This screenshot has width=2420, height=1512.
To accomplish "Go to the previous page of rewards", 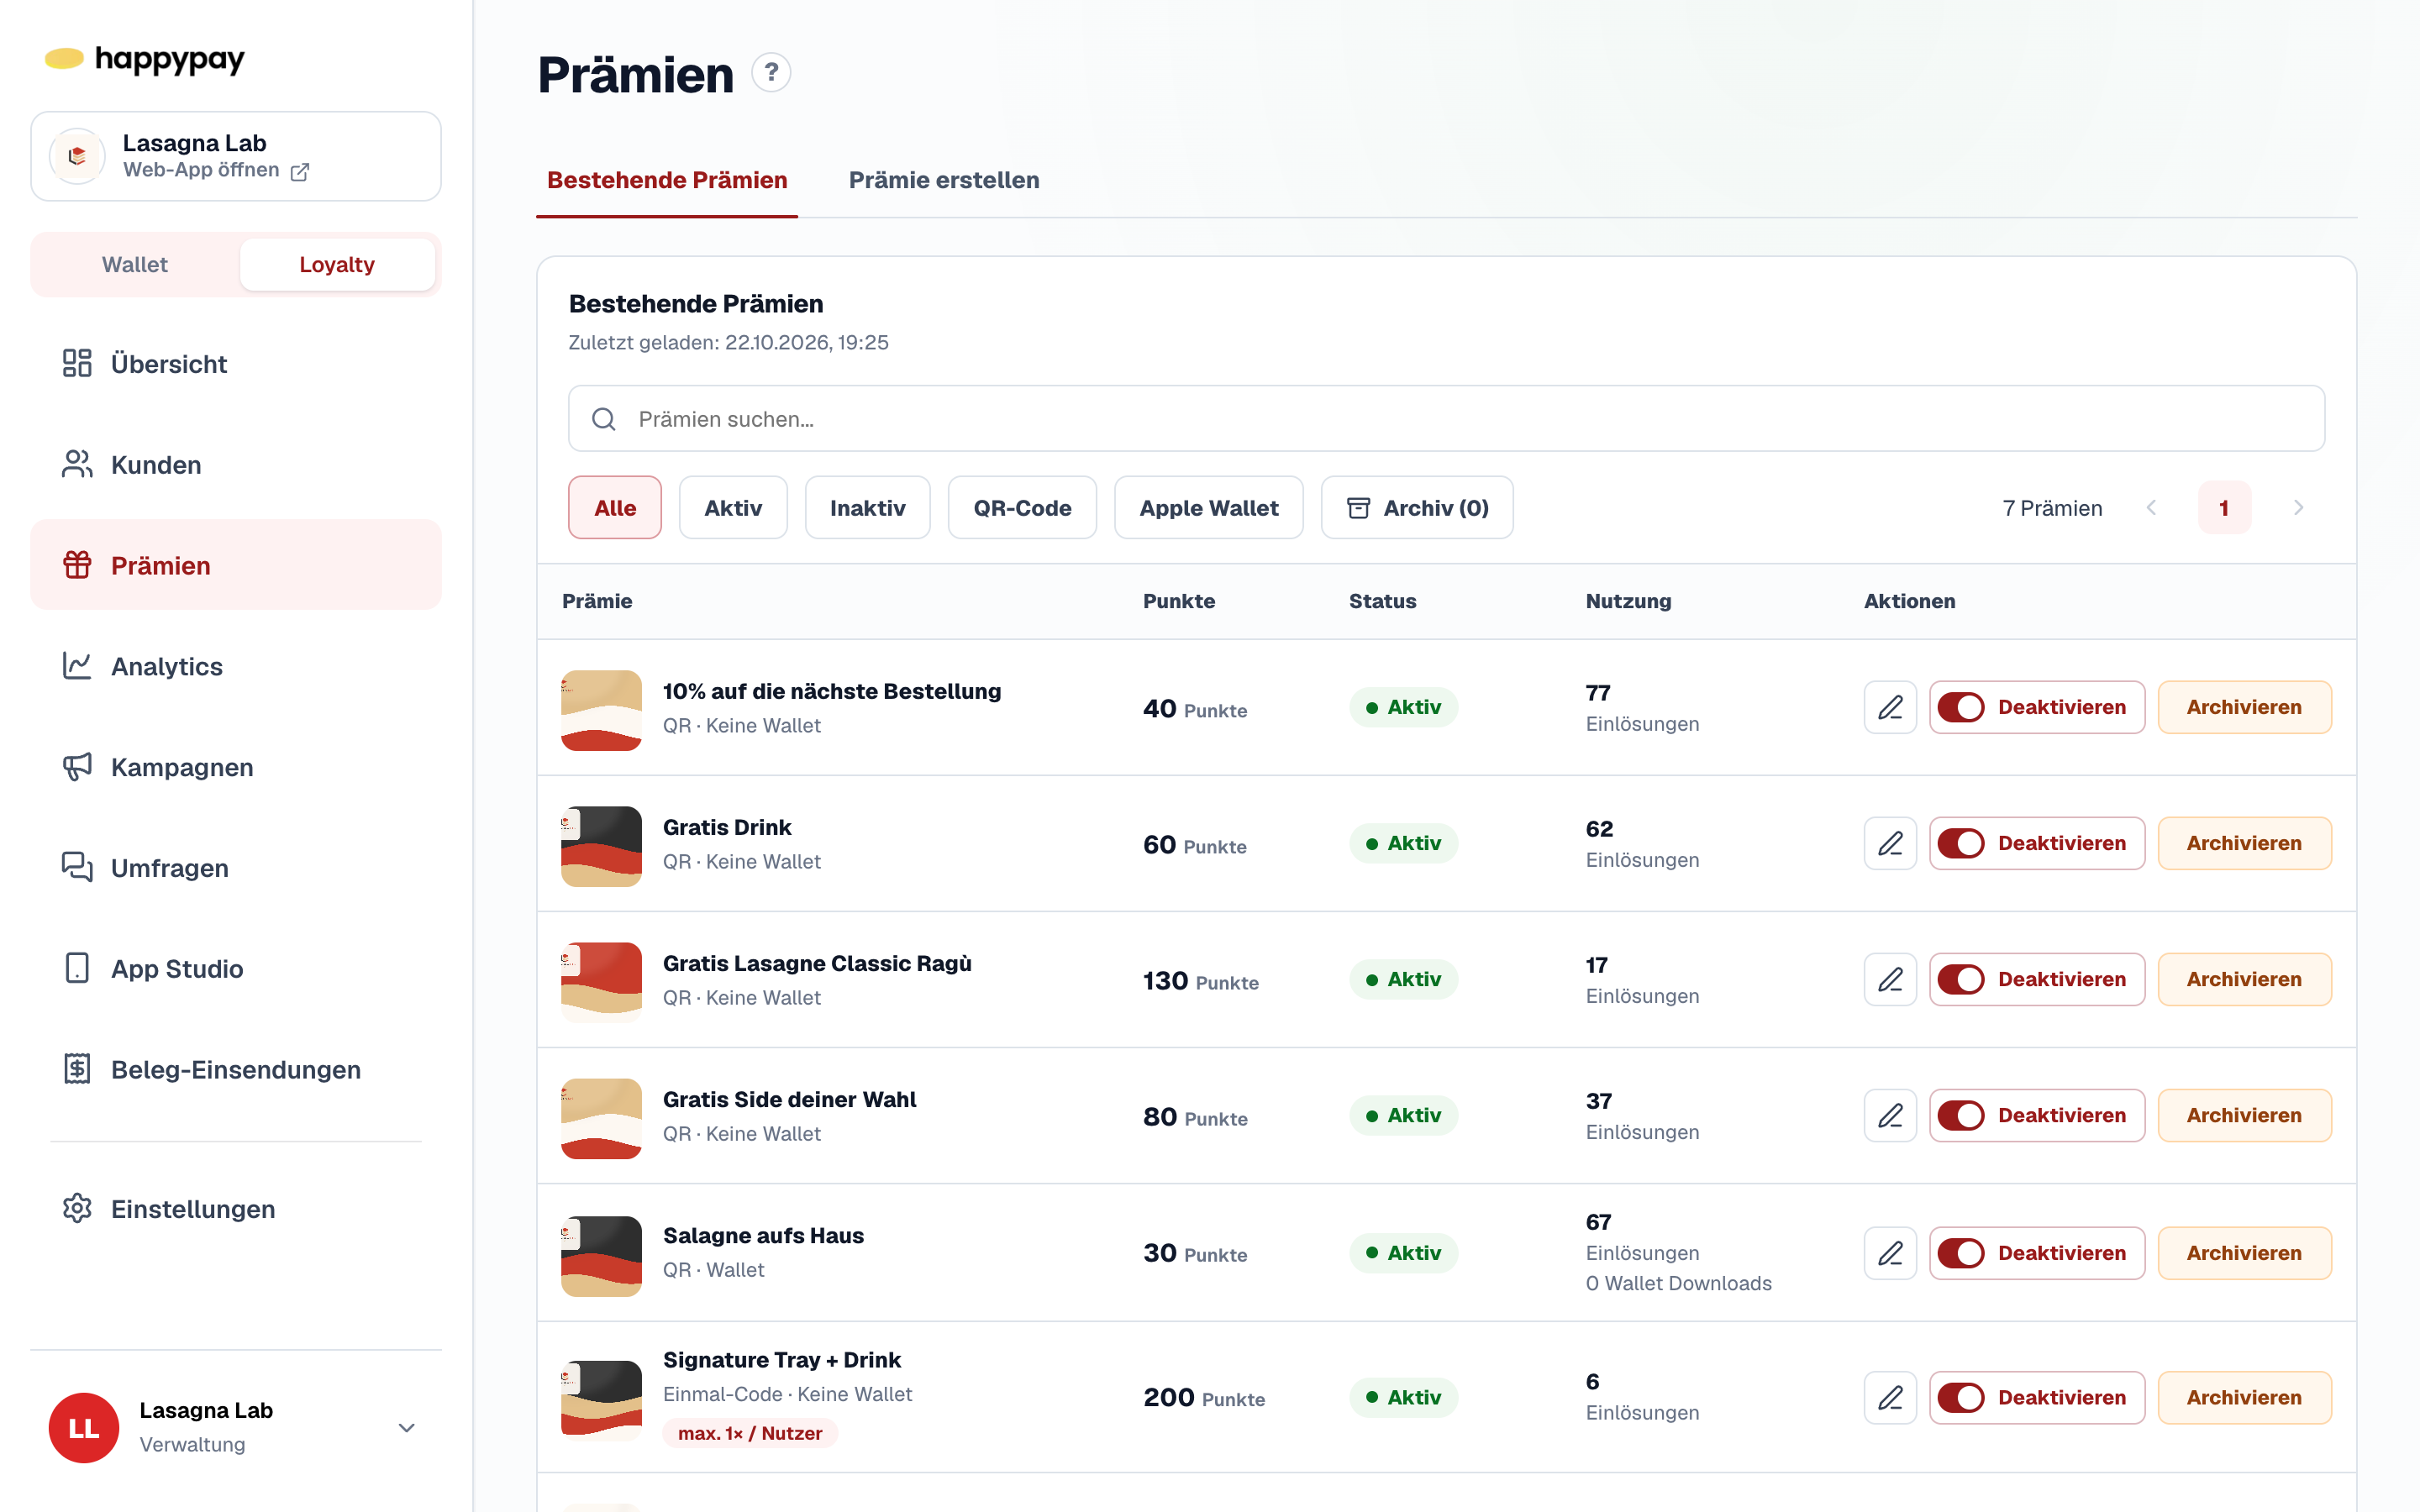I will coord(2151,508).
